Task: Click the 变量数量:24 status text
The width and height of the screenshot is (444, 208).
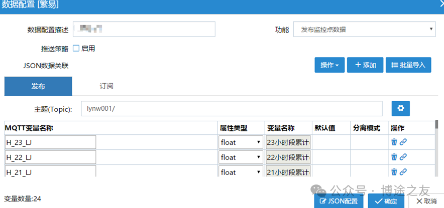Action: pyautogui.click(x=23, y=199)
